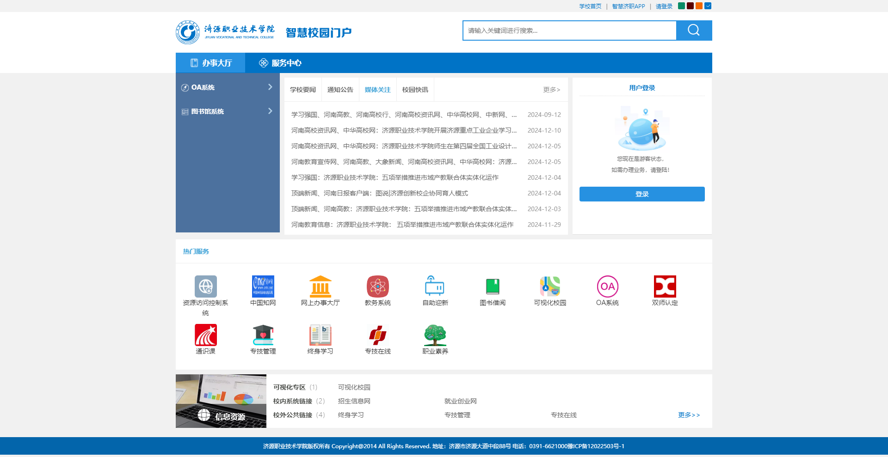
Task: Open the 可视化校园 map icon
Action: click(549, 286)
